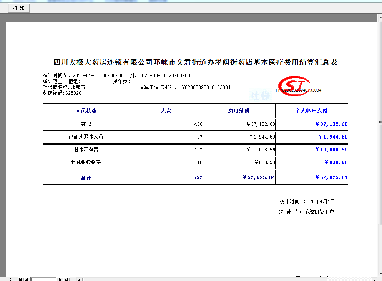Click the 打印 print button

(x=19, y=8)
